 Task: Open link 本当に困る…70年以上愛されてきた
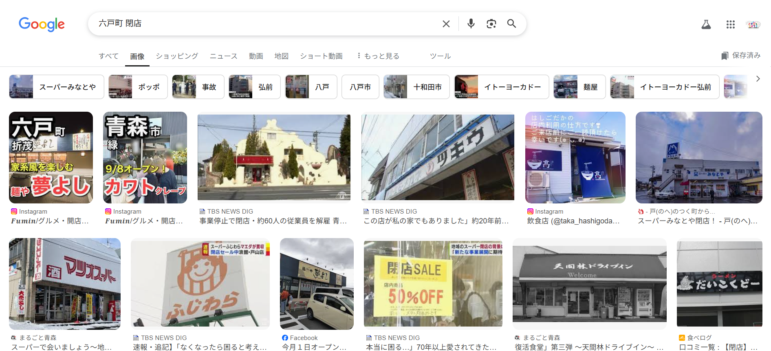point(431,347)
